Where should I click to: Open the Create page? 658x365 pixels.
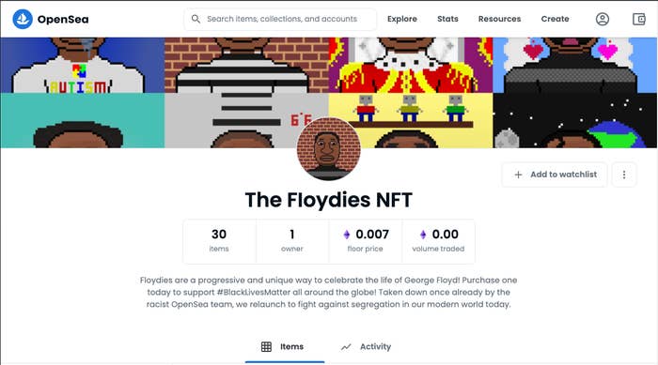tap(555, 19)
